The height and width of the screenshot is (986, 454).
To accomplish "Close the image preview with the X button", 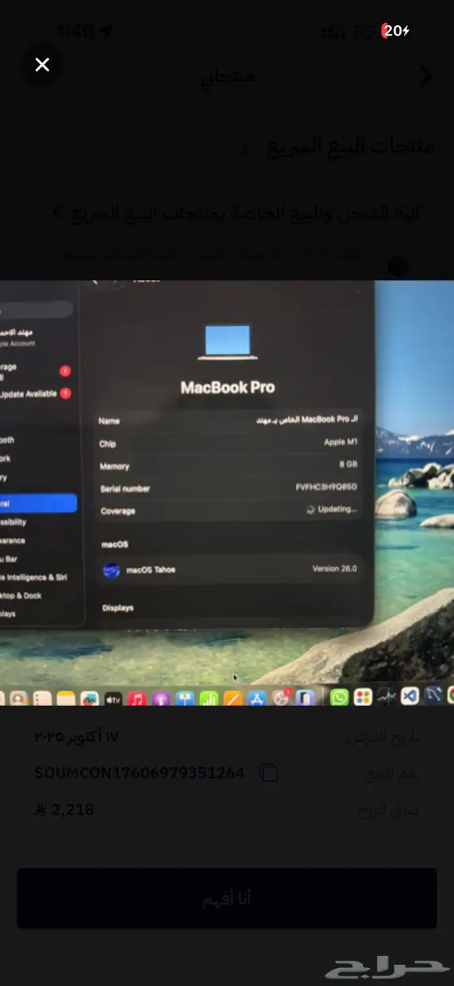I will (42, 64).
